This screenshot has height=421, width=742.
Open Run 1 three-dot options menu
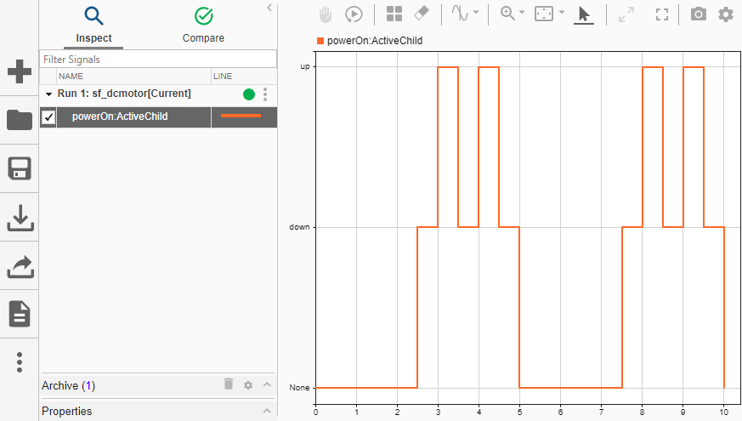click(265, 94)
